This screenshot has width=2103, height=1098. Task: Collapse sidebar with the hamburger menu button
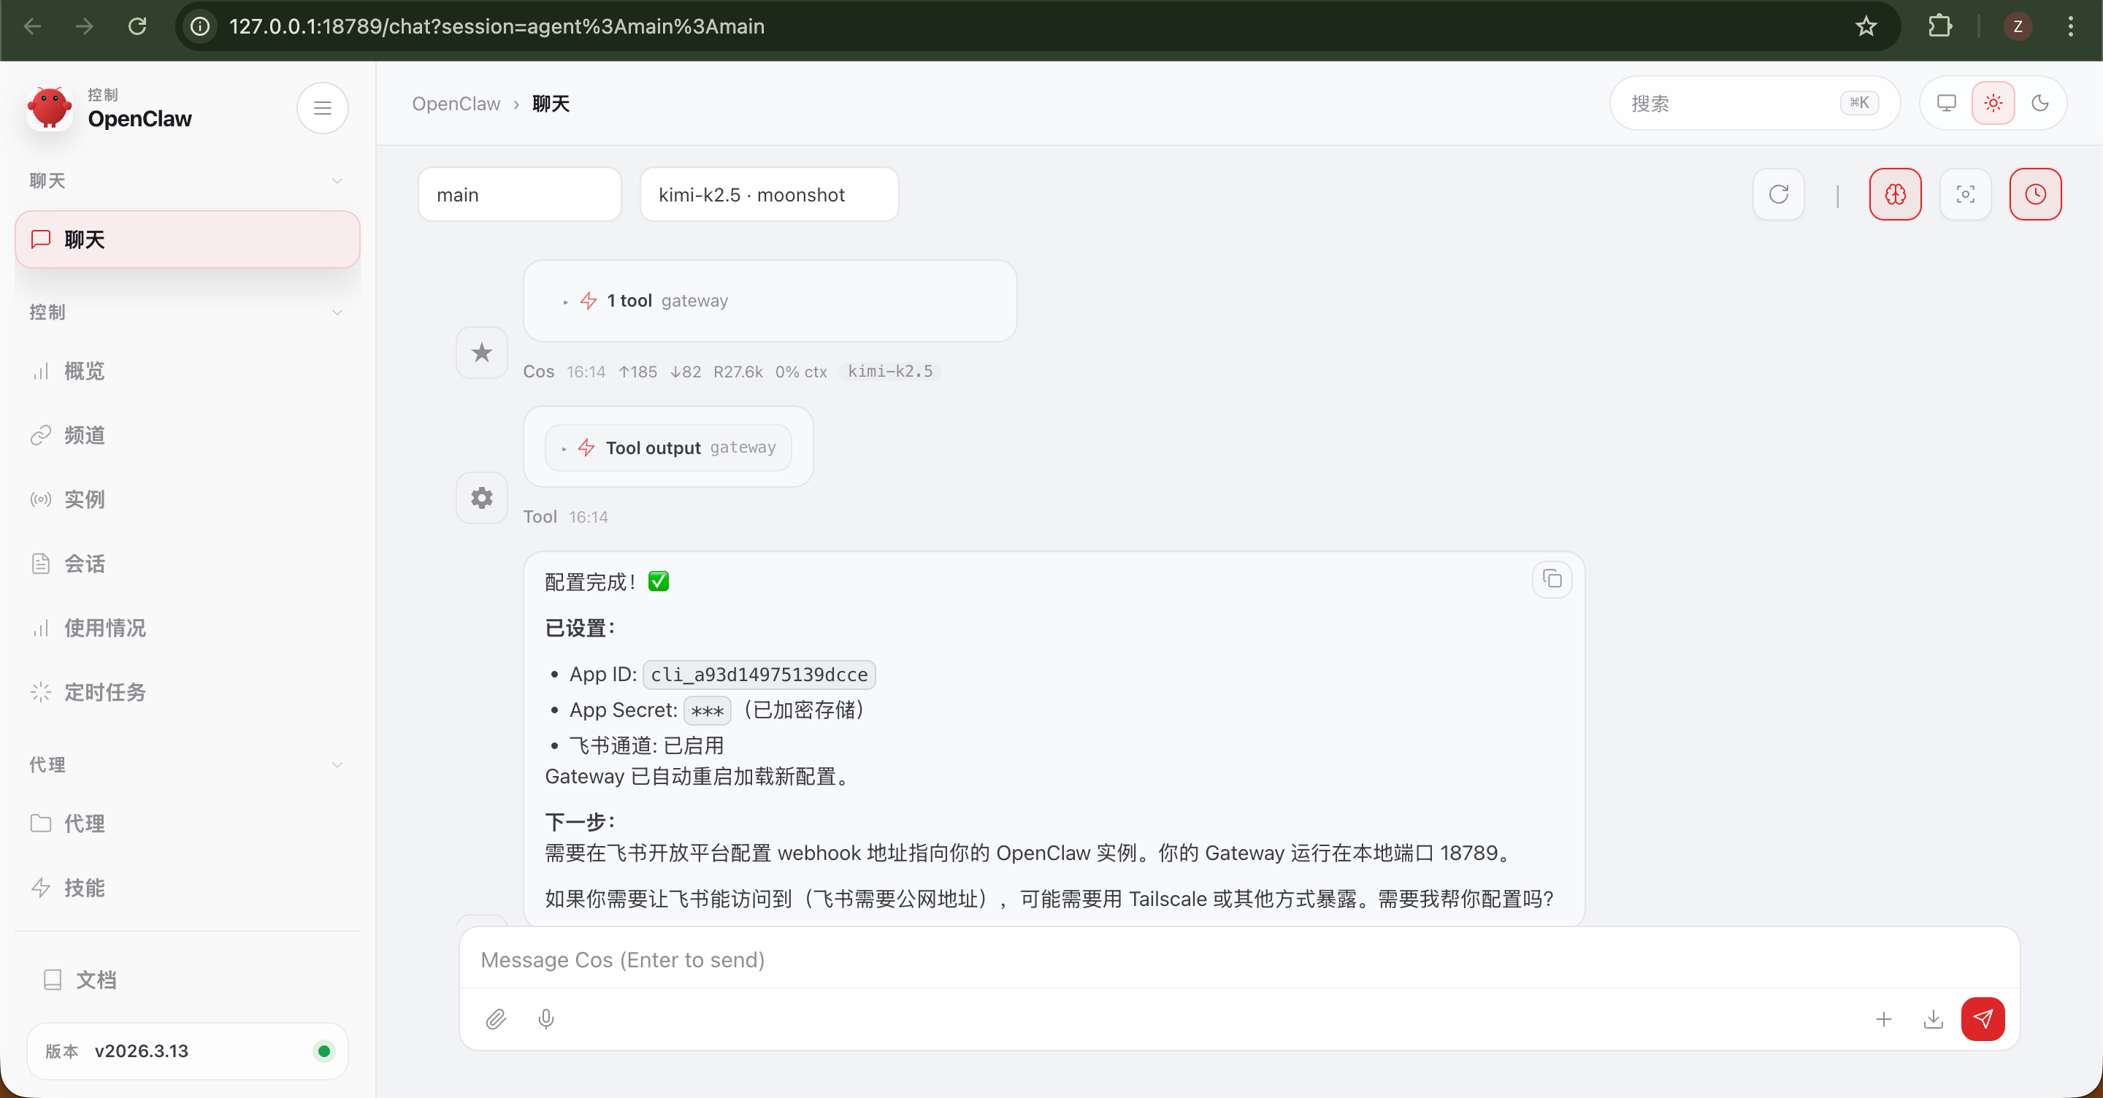[323, 108]
